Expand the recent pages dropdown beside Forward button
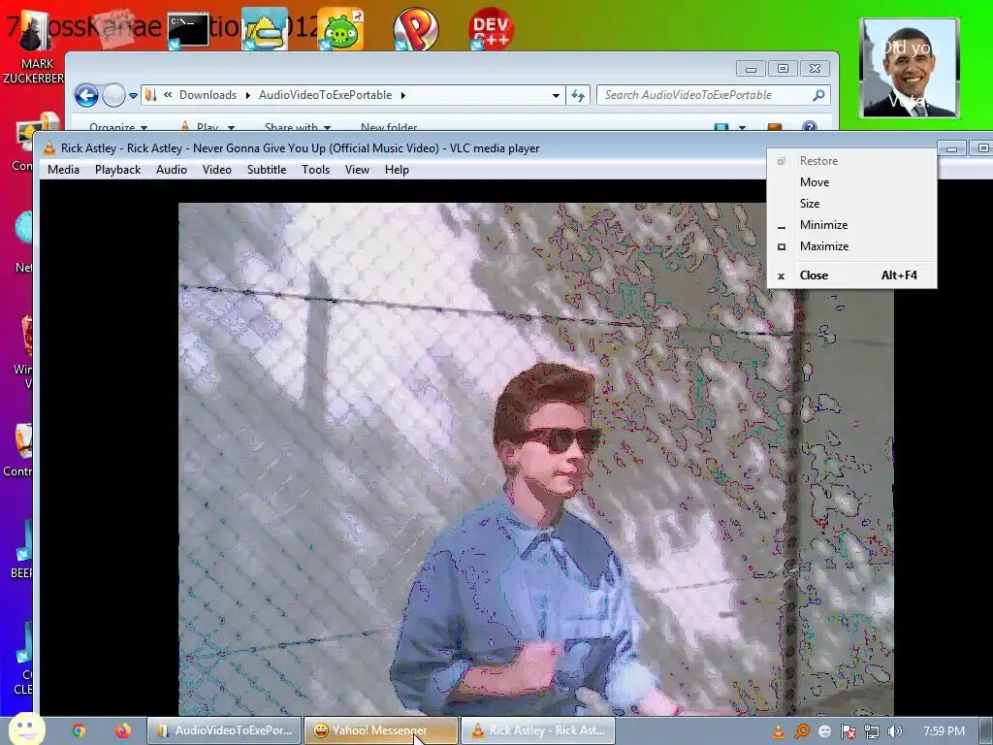 [x=133, y=96]
